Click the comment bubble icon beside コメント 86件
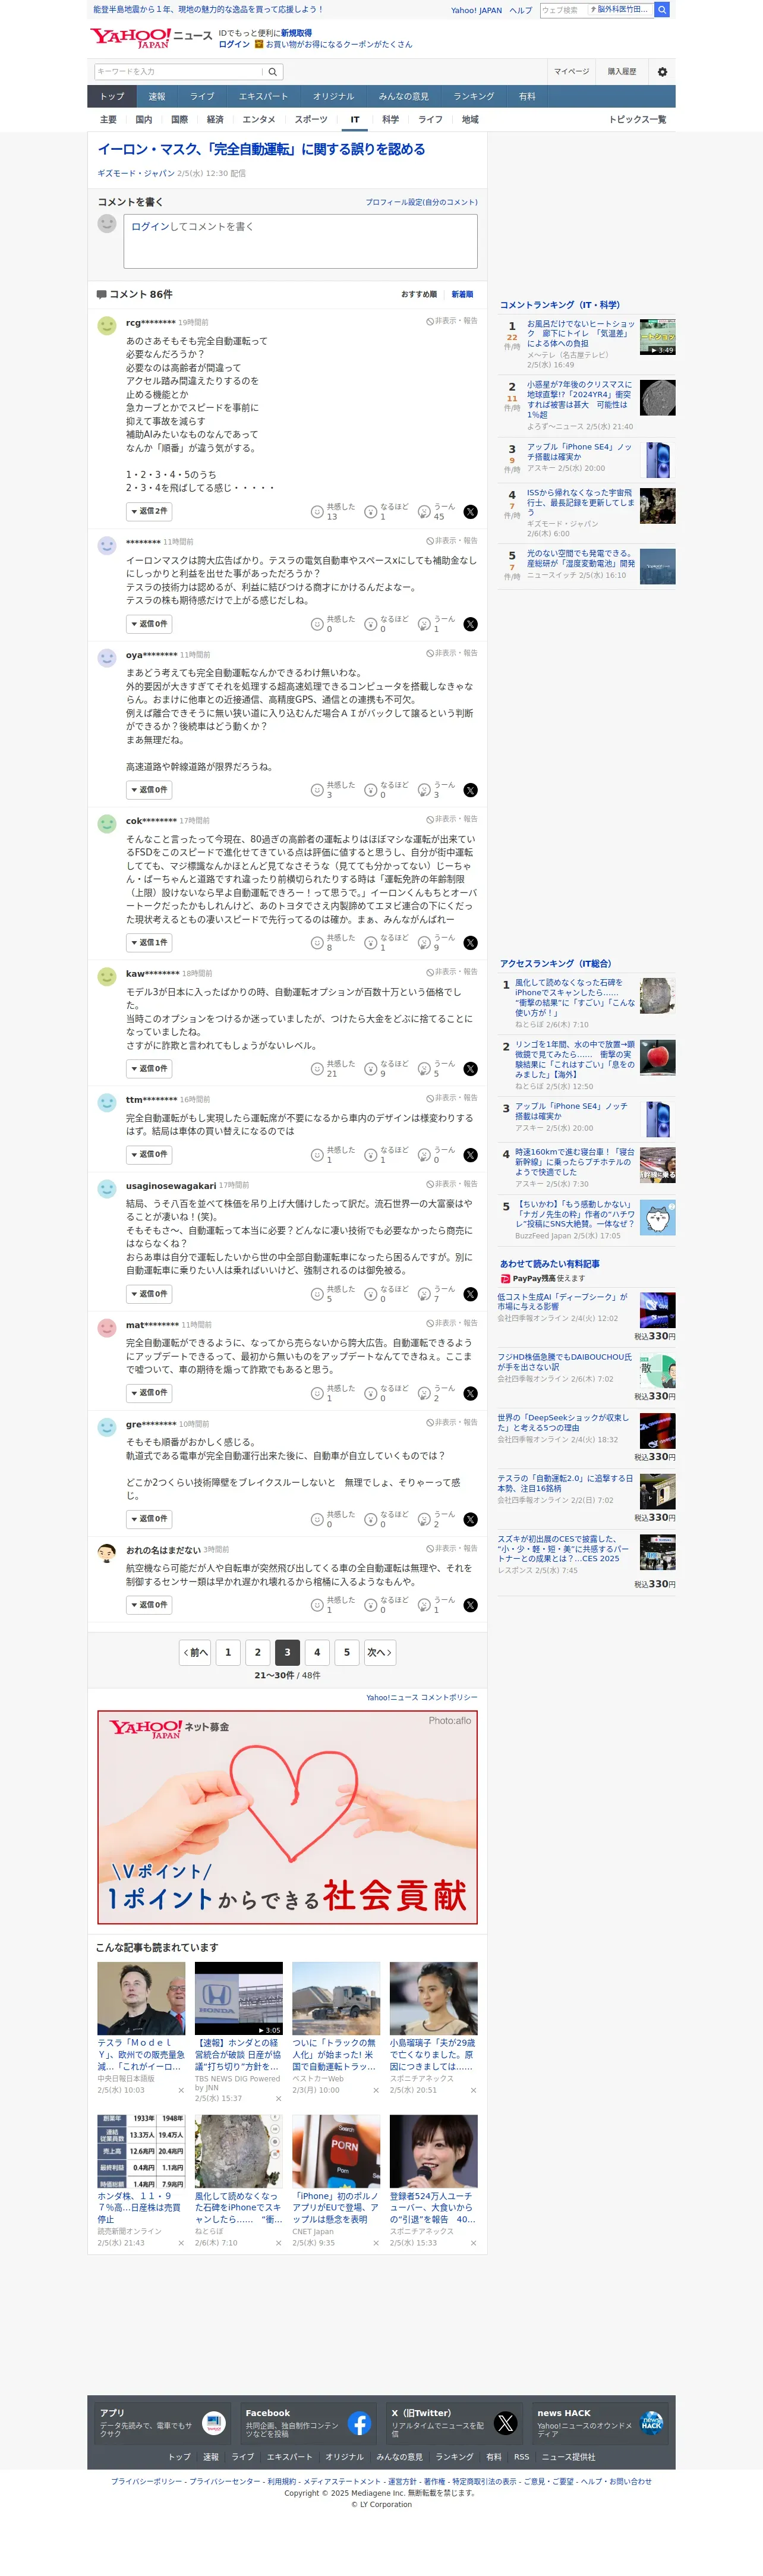This screenshot has width=763, height=2576. point(101,295)
